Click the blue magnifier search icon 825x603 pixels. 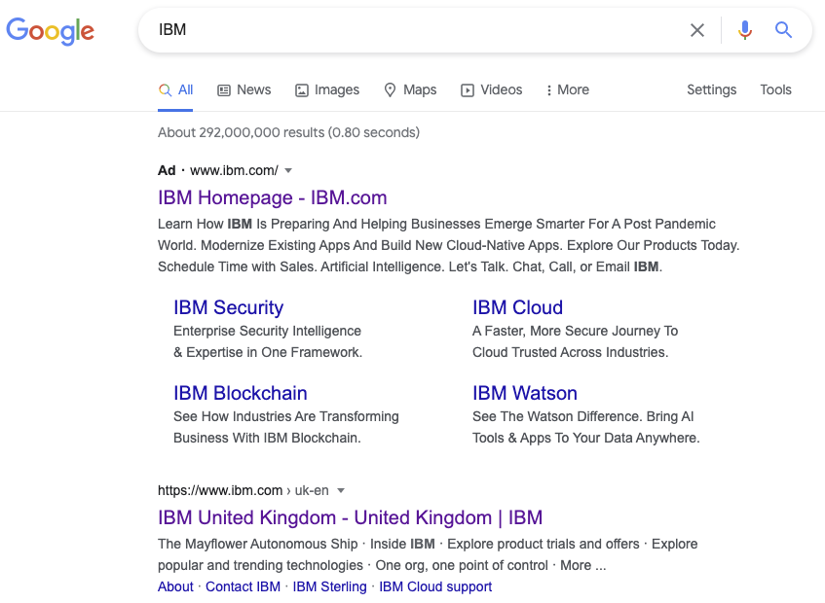click(x=783, y=30)
